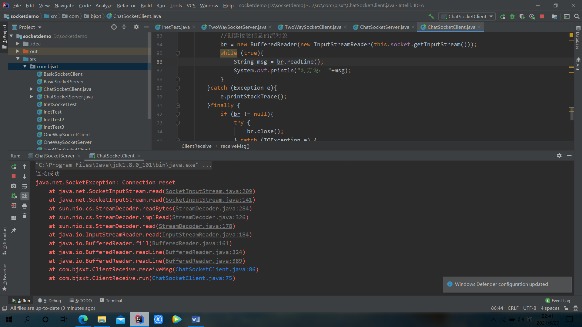Click Run with Coverage icon in toolbar

(x=522, y=16)
